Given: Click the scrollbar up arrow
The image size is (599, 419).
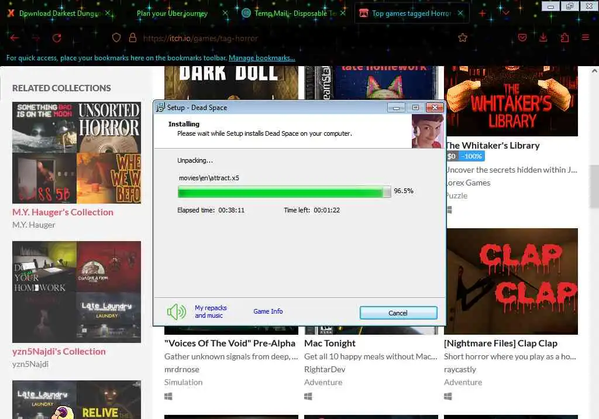Looking at the screenshot, I should (594, 71).
